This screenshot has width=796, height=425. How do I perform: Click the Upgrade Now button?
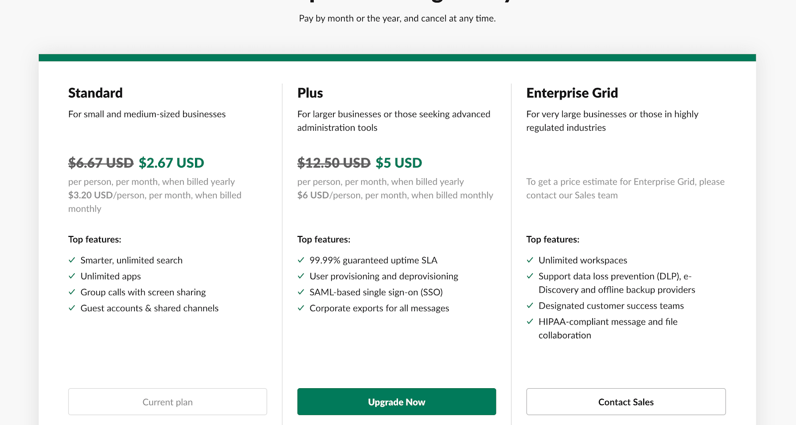click(x=397, y=402)
